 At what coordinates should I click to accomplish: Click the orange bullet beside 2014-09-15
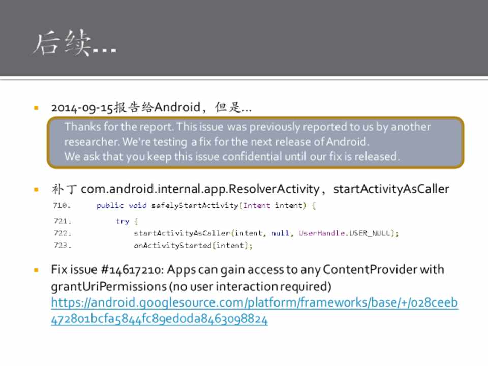(x=36, y=108)
